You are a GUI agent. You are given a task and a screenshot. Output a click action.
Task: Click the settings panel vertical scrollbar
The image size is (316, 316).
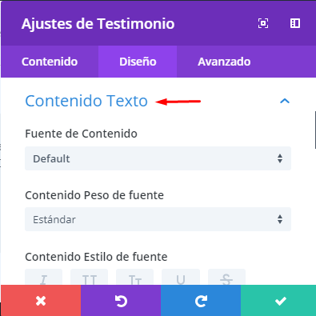tap(315, 130)
